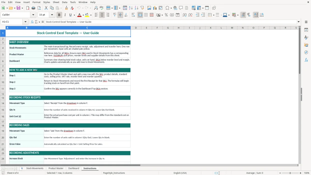The height and width of the screenshot is (175, 311).
Task: Click the English (USA) language status
Action: coord(180,173)
